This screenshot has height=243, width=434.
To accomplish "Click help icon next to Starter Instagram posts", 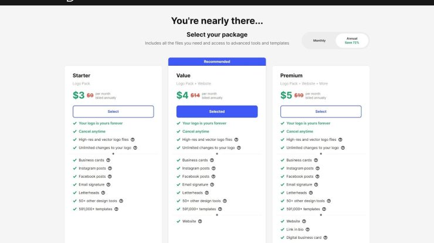I will [x=110, y=168].
